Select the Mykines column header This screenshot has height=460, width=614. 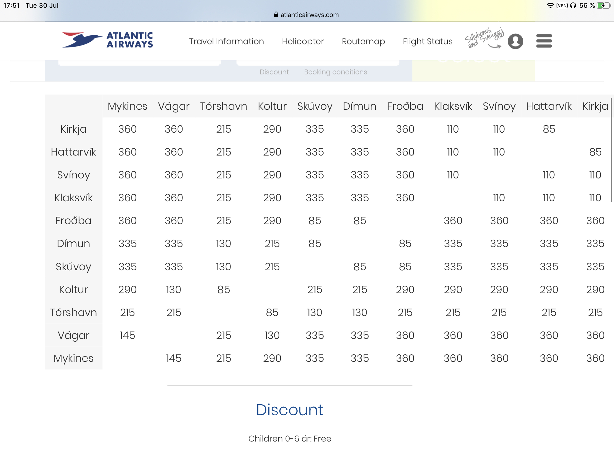point(127,106)
